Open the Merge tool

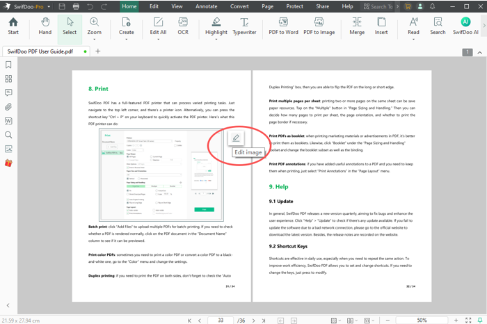click(357, 26)
